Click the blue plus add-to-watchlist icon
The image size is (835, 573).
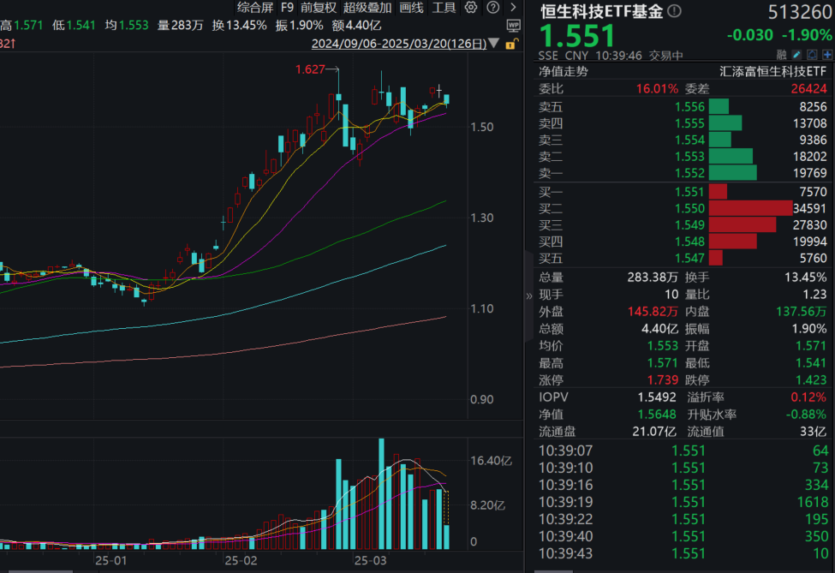pyautogui.click(x=827, y=54)
